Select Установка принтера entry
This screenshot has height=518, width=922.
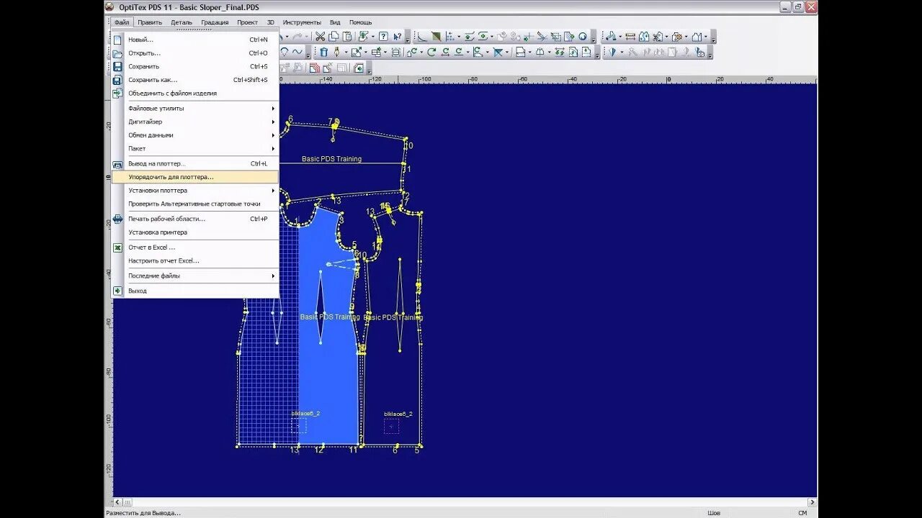pyautogui.click(x=195, y=232)
